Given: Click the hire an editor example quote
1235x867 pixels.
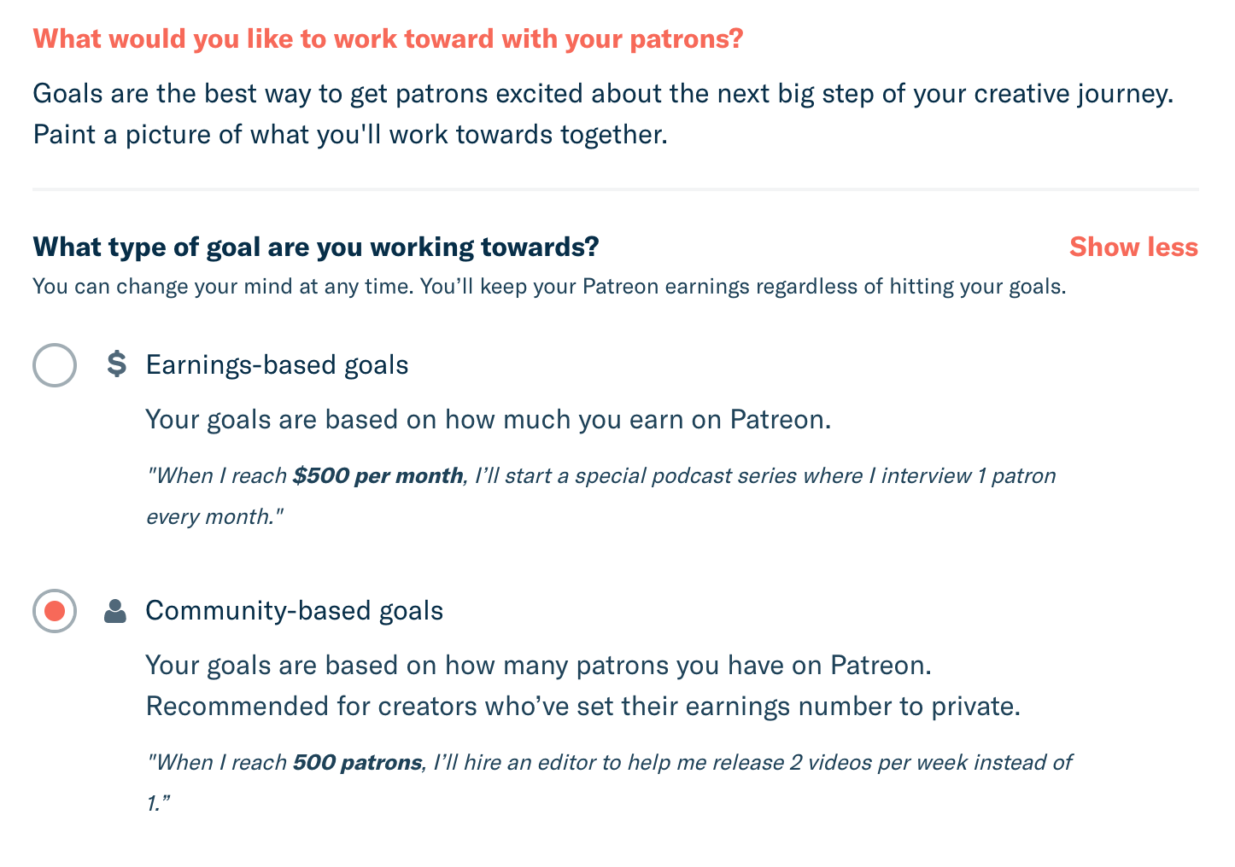Looking at the screenshot, I should [609, 783].
